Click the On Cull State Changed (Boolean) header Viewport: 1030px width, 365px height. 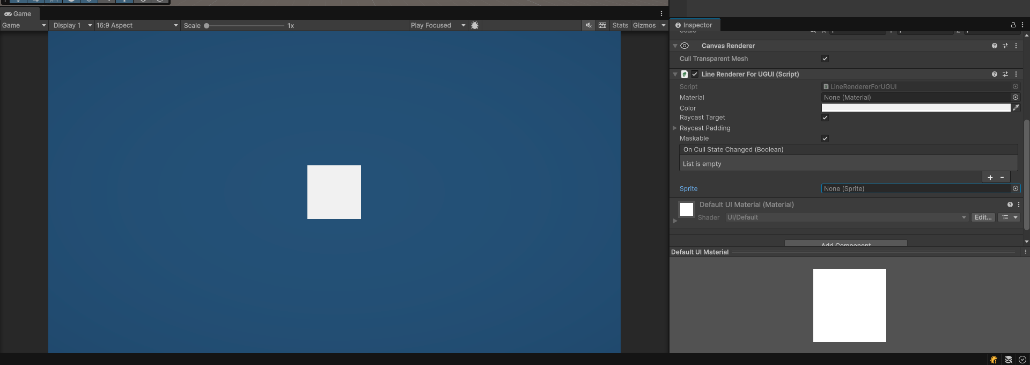(x=849, y=150)
